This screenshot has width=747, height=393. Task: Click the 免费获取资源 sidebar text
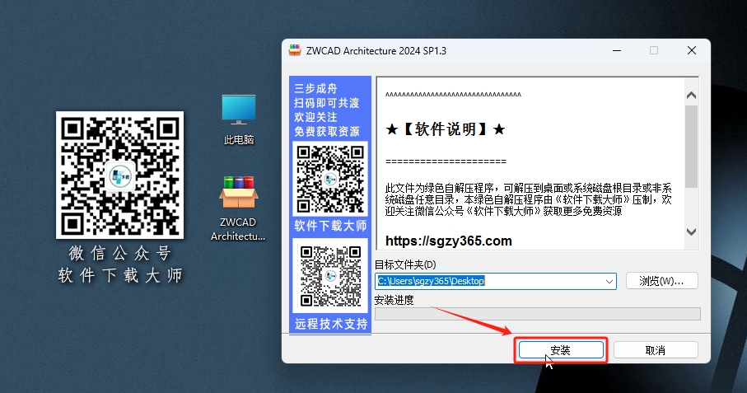pos(327,132)
